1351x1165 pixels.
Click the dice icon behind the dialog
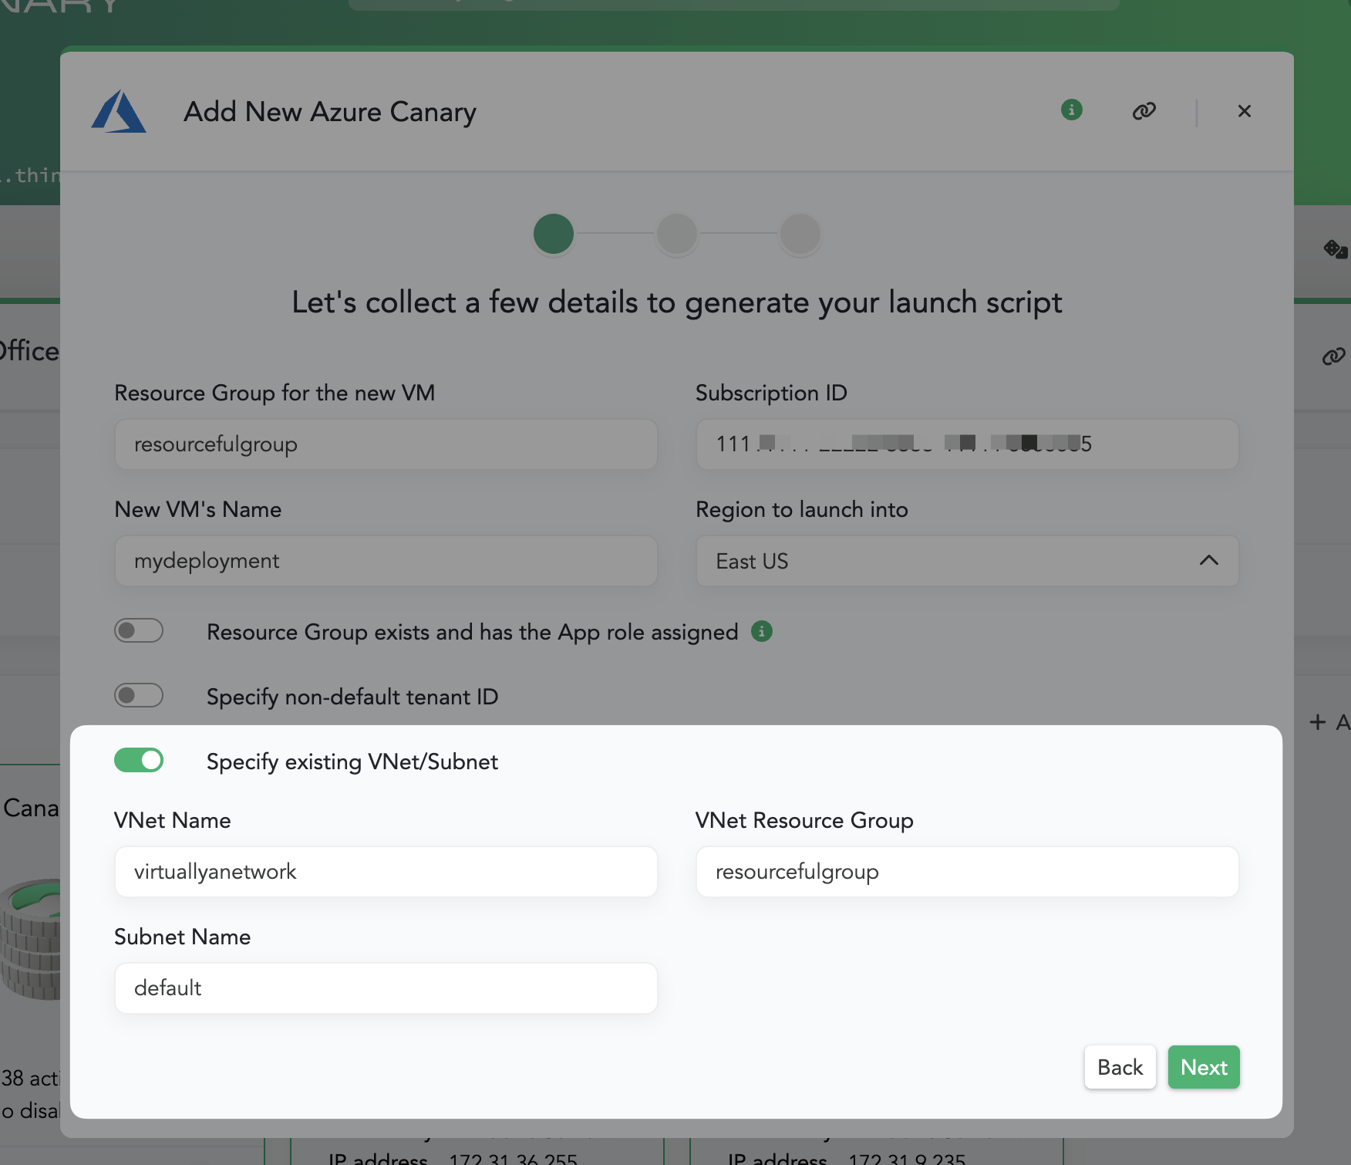pos(1334,249)
